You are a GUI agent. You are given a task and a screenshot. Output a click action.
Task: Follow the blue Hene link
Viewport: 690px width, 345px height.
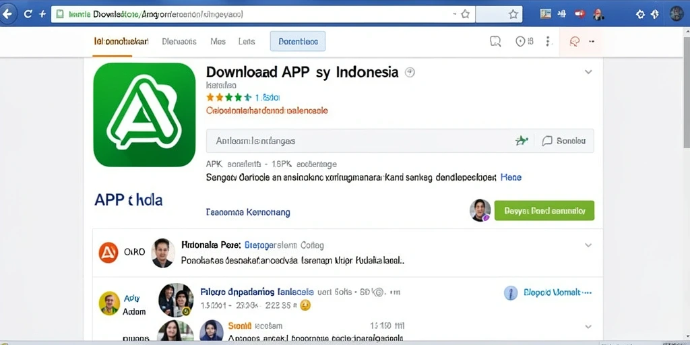click(511, 177)
